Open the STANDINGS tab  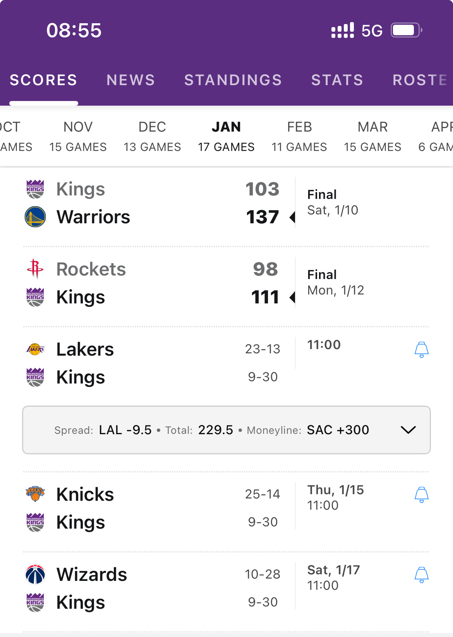(x=233, y=80)
